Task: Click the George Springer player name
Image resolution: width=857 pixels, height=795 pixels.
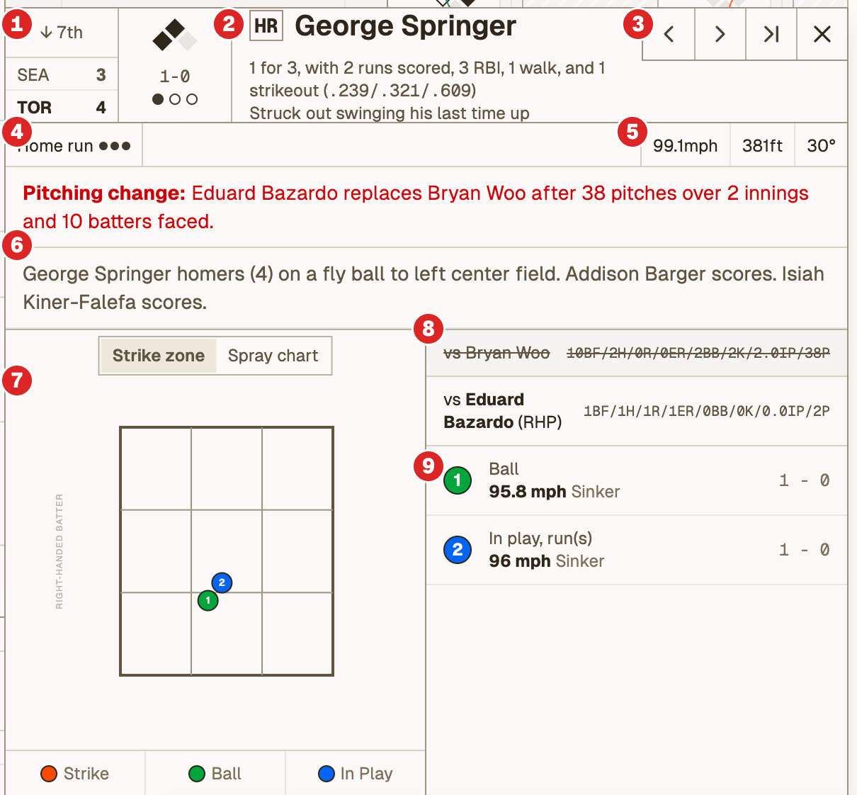Action: pyautogui.click(x=404, y=26)
